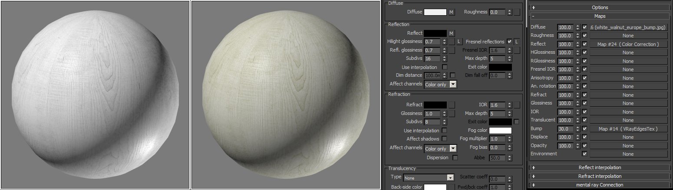Collapse the Maps rollout header
Screen dimensions: 673x190
point(600,16)
